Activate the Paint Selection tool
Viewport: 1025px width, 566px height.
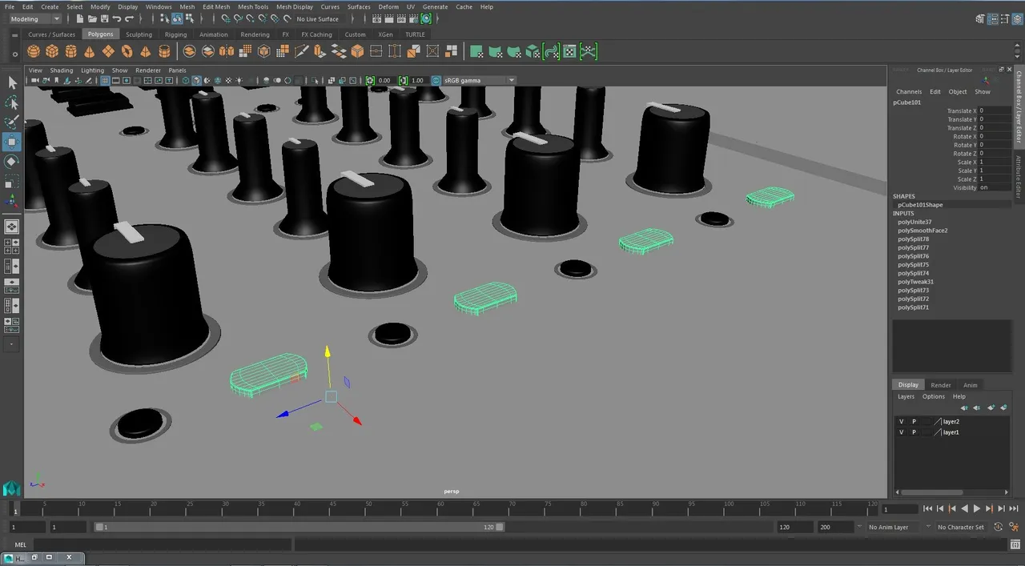(12, 122)
